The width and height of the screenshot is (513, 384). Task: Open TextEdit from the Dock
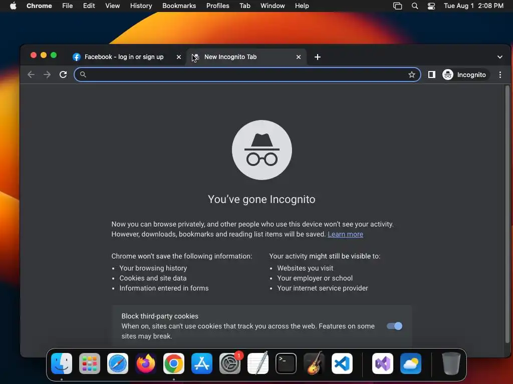click(x=258, y=363)
